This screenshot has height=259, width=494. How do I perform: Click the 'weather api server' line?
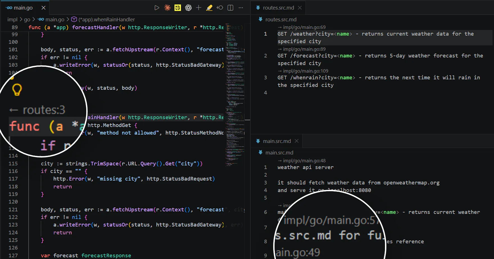305,167
